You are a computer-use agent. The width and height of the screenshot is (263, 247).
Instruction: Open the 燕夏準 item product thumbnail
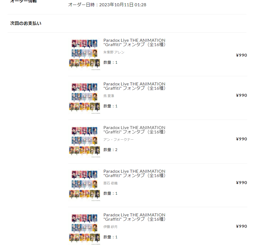[84, 98]
